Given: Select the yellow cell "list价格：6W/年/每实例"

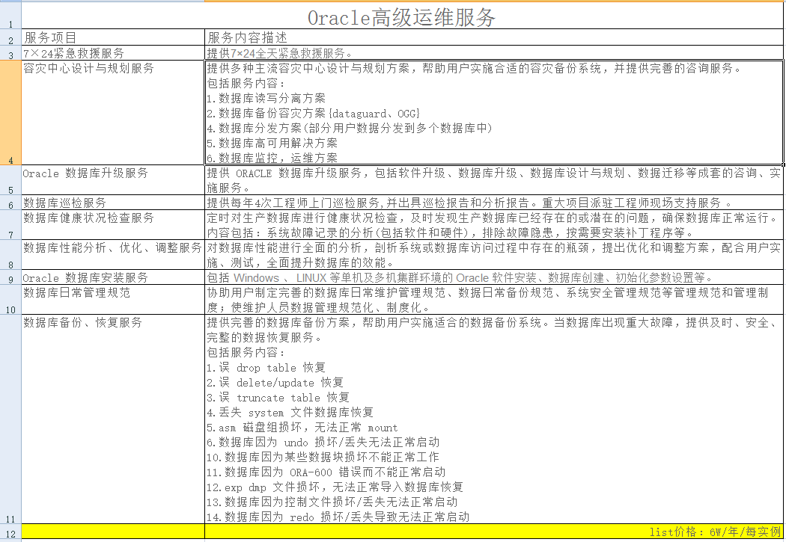Looking at the screenshot, I should coord(494,532).
